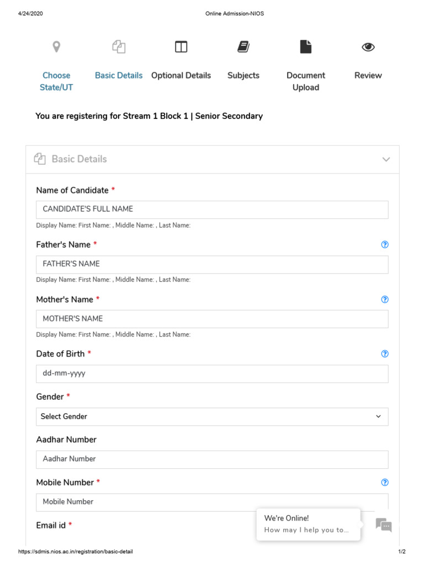Image resolution: width=424 pixels, height=566 pixels.
Task: Open help icon beside Father's Name
Action: pyautogui.click(x=385, y=245)
